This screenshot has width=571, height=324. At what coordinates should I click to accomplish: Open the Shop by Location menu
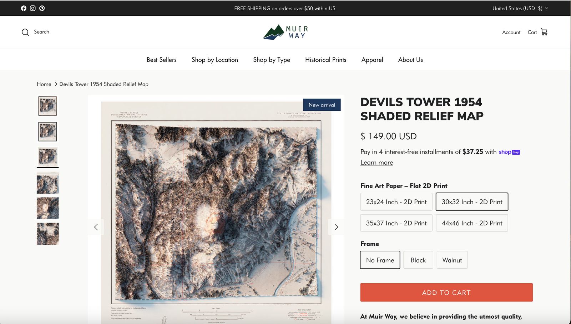[215, 60]
